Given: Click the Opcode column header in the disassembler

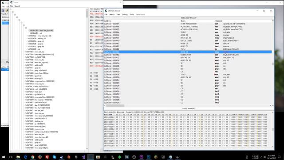Looking at the screenshot, I should click(219, 21).
